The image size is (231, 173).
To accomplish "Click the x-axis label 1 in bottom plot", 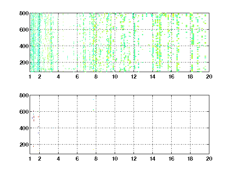I will pos(30,159).
